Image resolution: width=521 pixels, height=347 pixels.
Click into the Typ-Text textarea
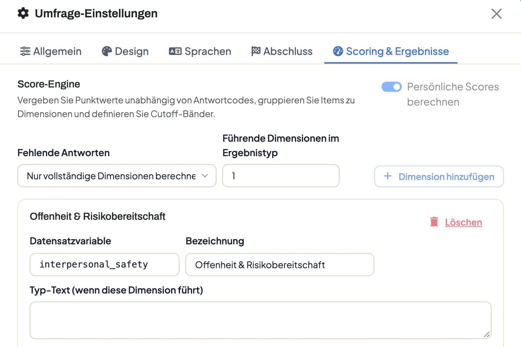pyautogui.click(x=260, y=320)
